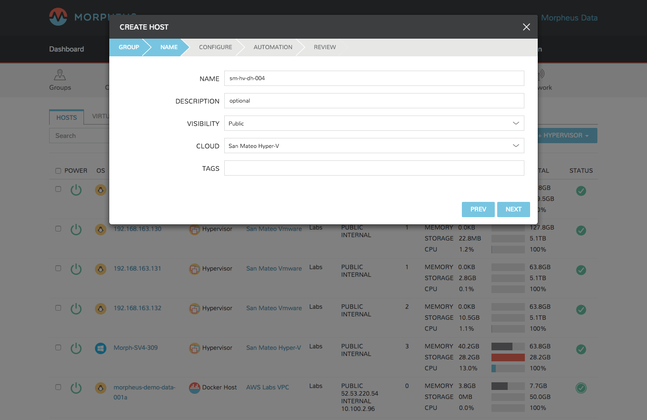Open the CLOUD dropdown showing San Mateo Hyper-V
Viewport: 647px width, 420px height.
(x=374, y=146)
